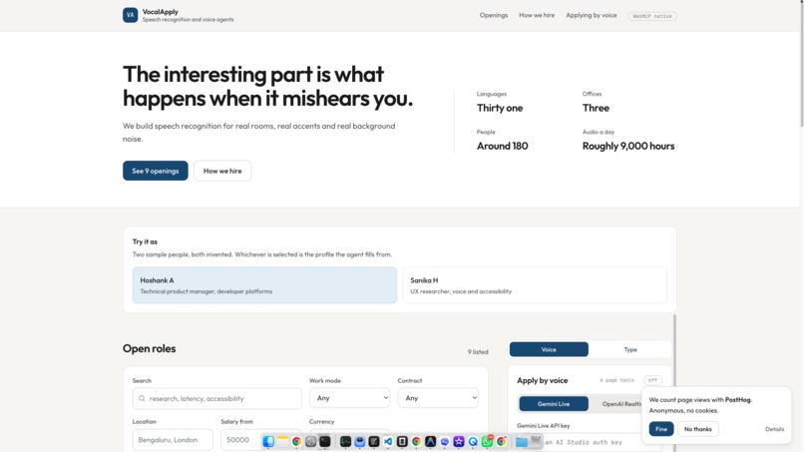Viewport: 804px width, 452px height.
Task: Click How we hire button beside See 9 openings
Action: tap(222, 171)
